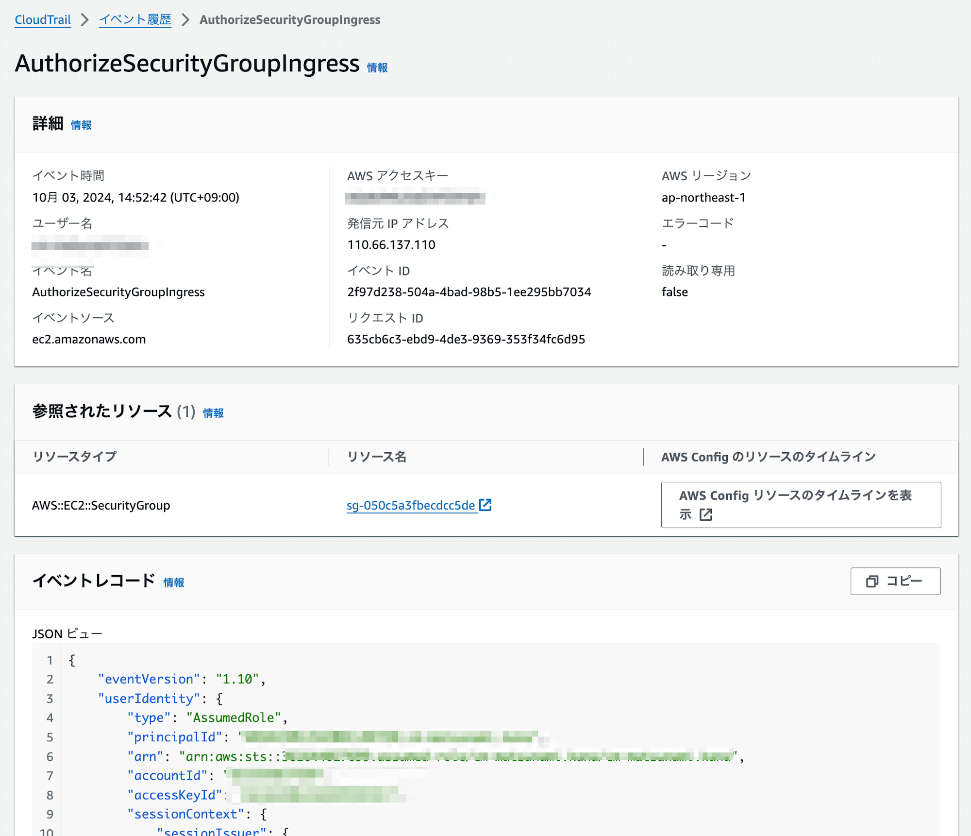971x836 pixels.
Task: Click the コピー button
Action: click(x=895, y=581)
